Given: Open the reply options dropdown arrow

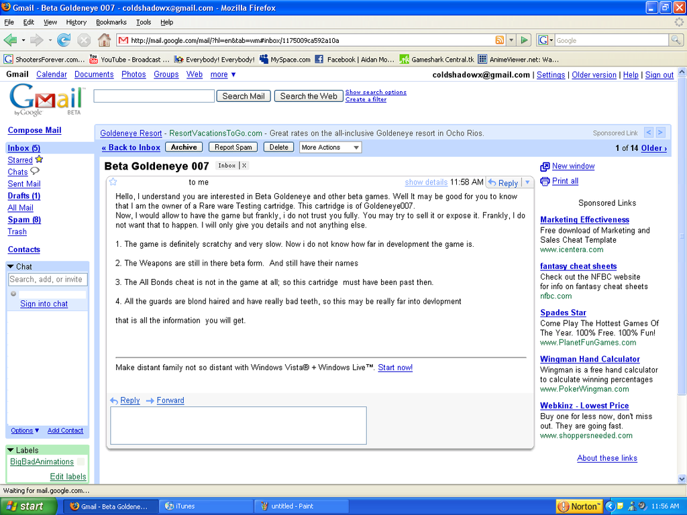Looking at the screenshot, I should [527, 182].
